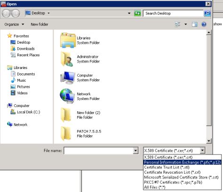Screen dimensions: 223x192
Task: Click the magnifier search icon
Action: 207,13
